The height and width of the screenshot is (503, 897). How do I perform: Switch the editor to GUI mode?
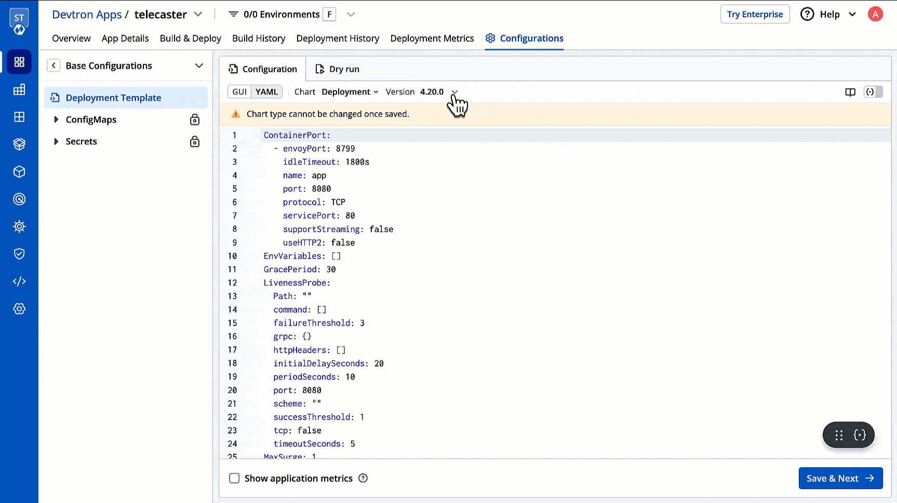point(239,91)
